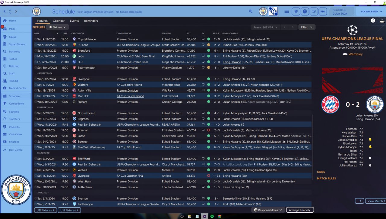Image resolution: width=386 pixels, height=219 pixels.
Task: Click the manager profile avatar icon
Action: click(273, 11)
